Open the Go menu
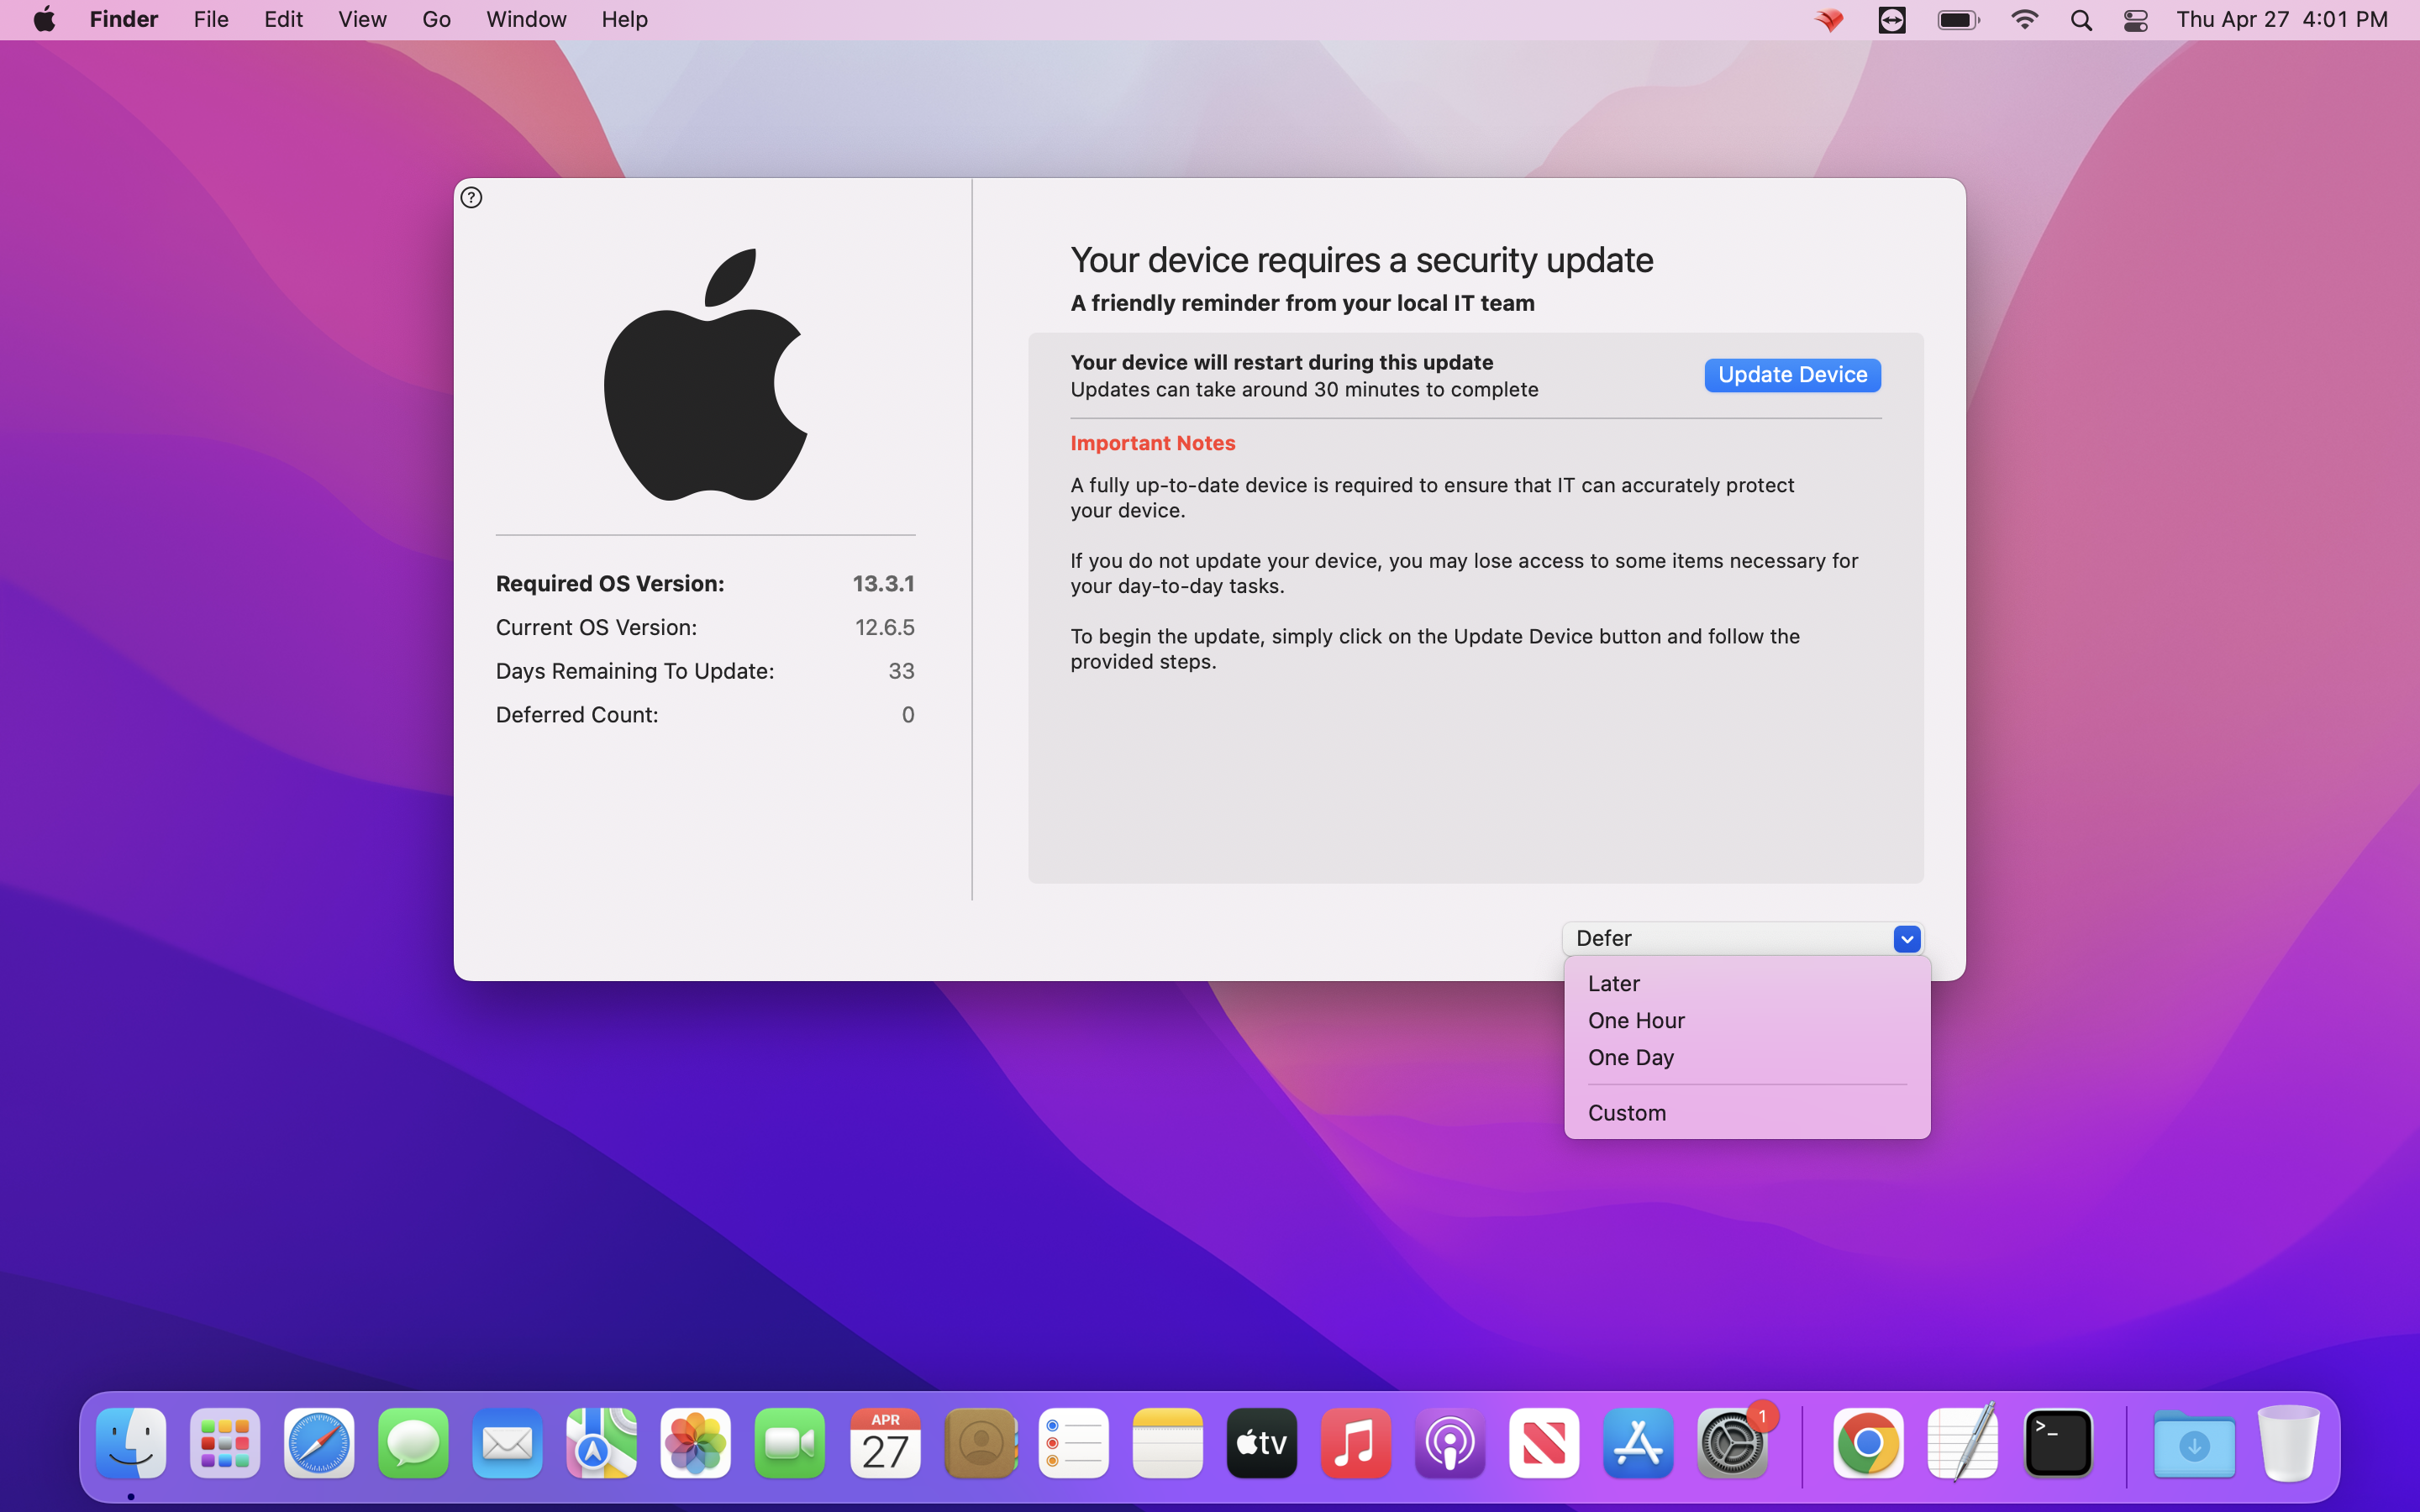Image resolution: width=2420 pixels, height=1512 pixels. coord(436,19)
